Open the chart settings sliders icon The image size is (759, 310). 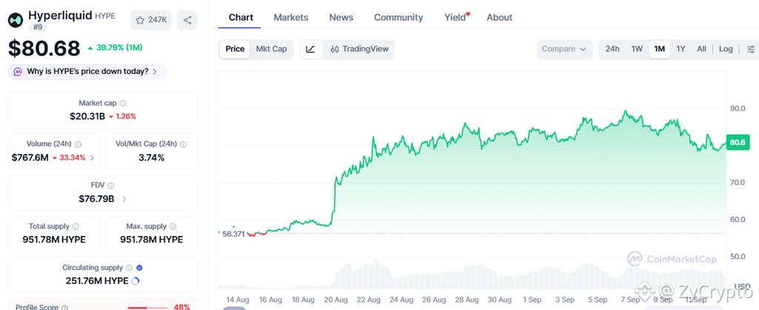coord(751,50)
